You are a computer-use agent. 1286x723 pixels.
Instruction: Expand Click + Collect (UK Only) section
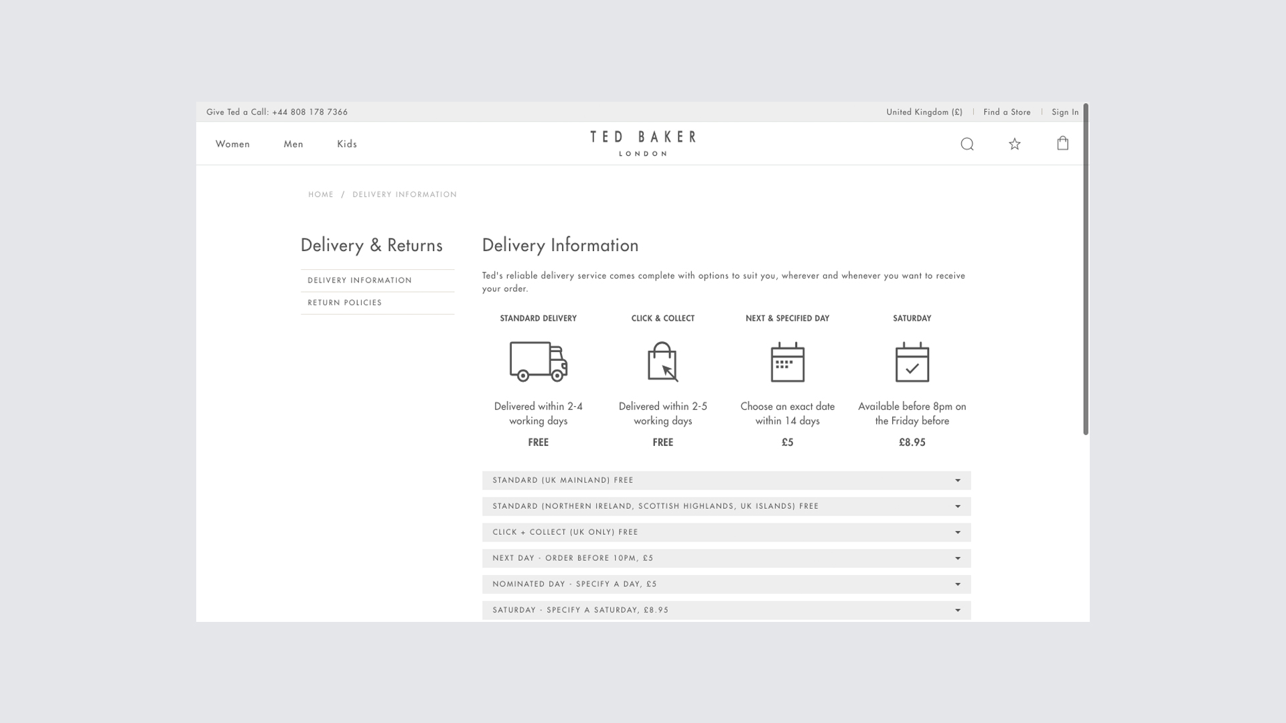click(x=726, y=532)
